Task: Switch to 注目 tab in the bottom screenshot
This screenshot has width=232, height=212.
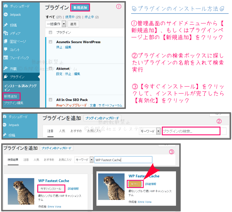Action: tap(26, 160)
